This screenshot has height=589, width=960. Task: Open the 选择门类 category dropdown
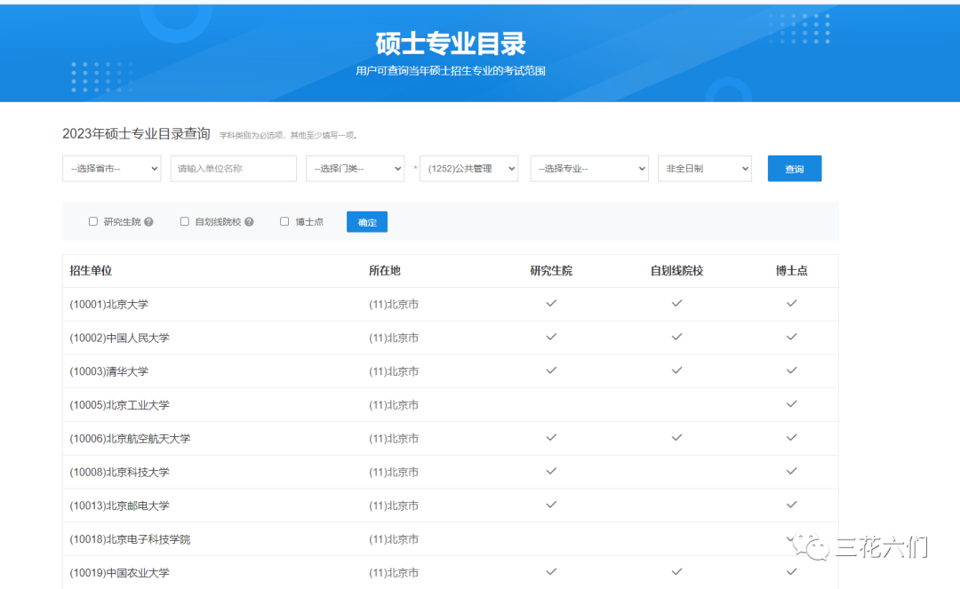[x=355, y=168]
